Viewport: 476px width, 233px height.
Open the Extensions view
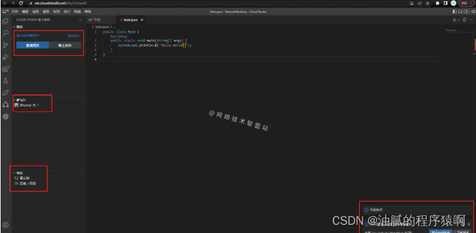point(6,69)
